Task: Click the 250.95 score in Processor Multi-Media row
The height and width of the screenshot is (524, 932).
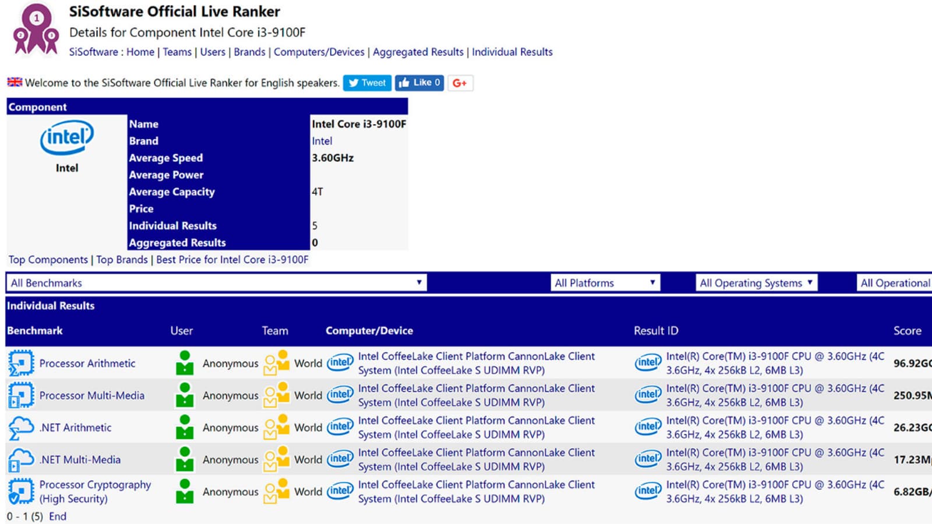Action: (912, 395)
